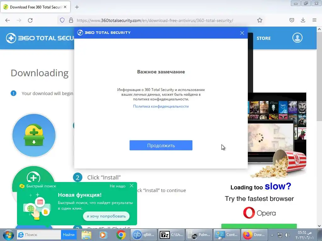Close the 360 Total Security installer dialog
This screenshot has height=241, width=322.
pyautogui.click(x=242, y=33)
